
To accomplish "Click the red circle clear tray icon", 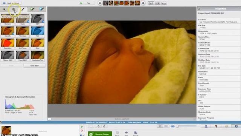I will (82, 131).
